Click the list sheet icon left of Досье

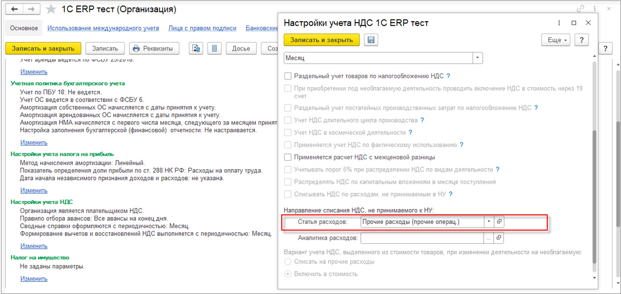coord(214,48)
